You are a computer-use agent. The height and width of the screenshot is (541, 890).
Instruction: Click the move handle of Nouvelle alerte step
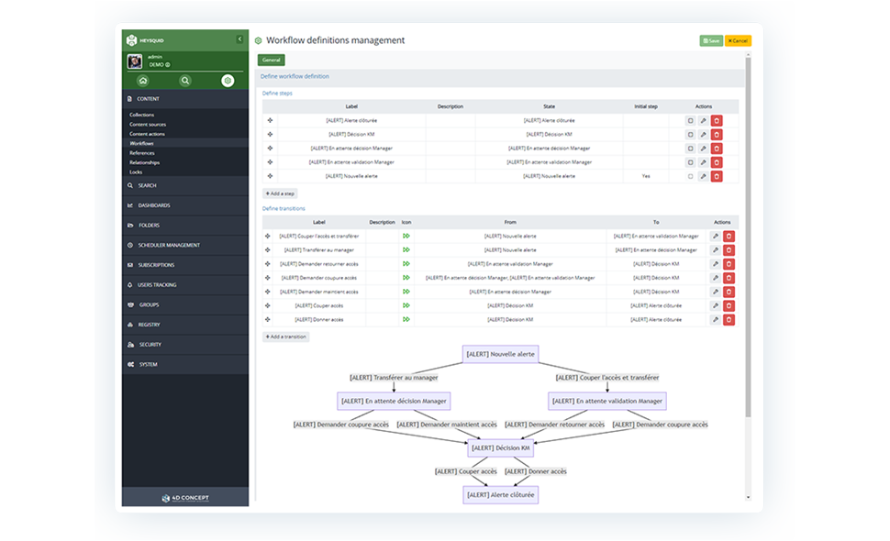270,176
